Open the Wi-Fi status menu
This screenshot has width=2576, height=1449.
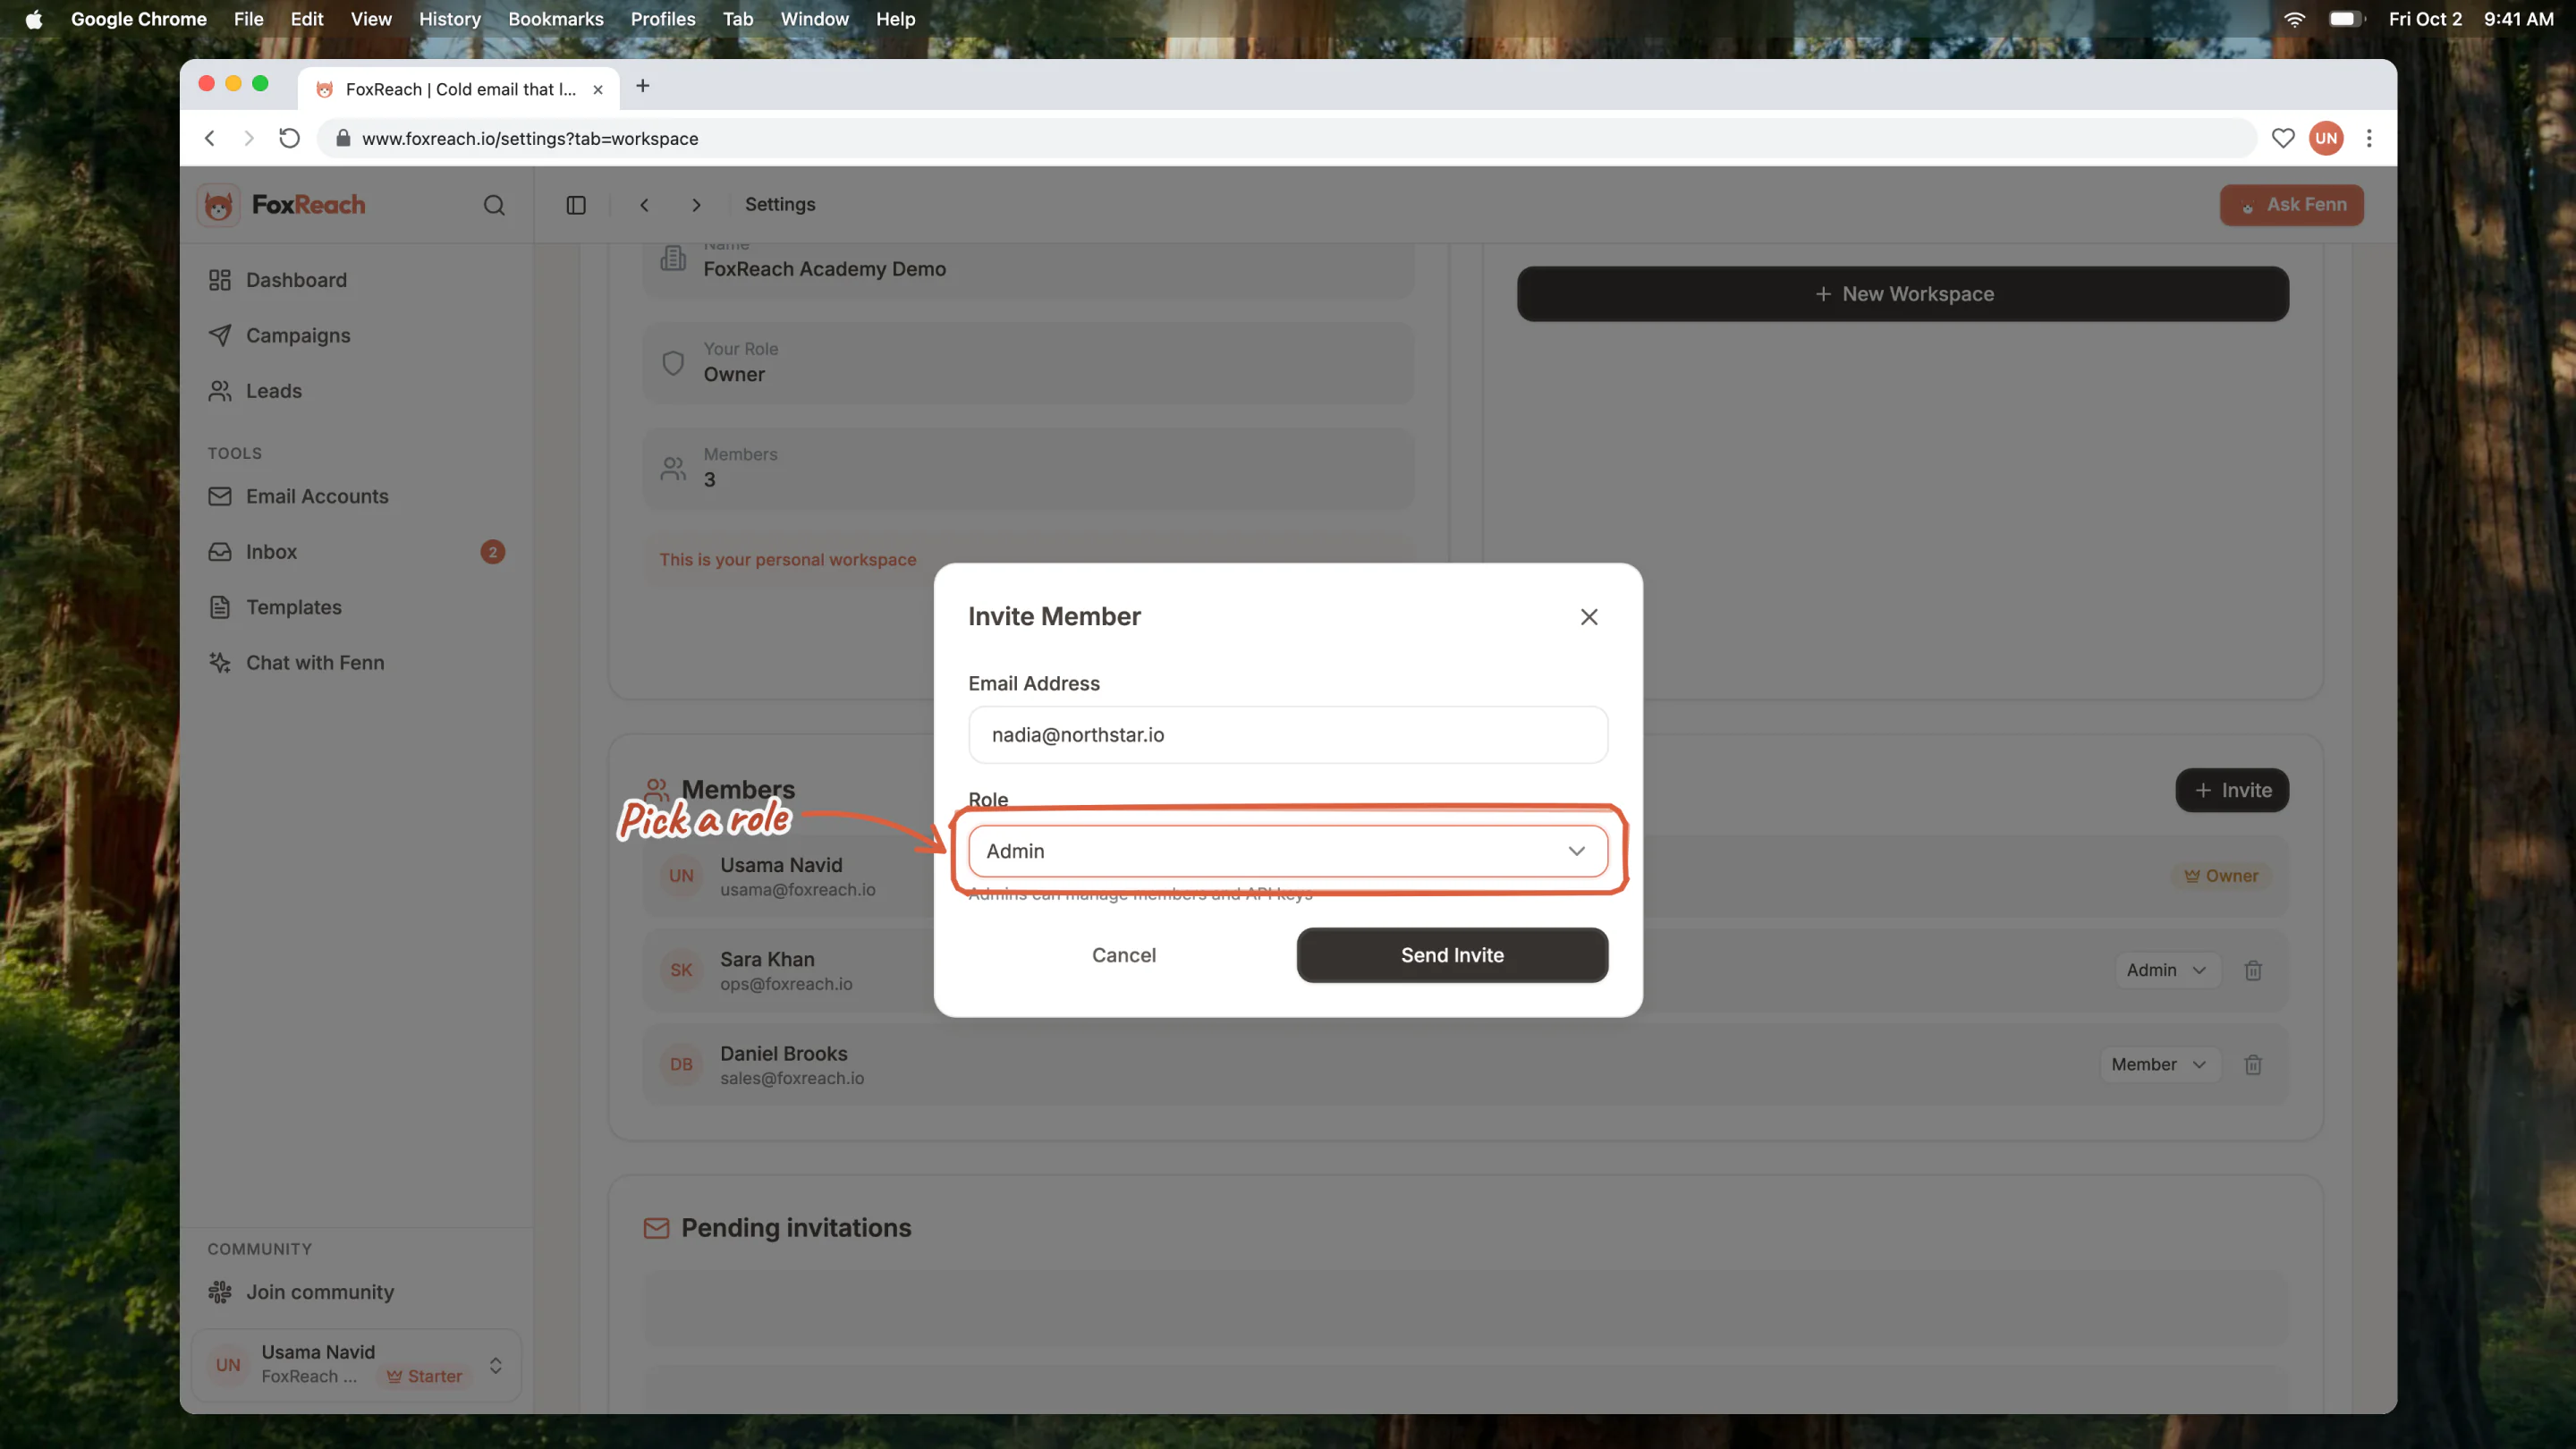pyautogui.click(x=2295, y=19)
